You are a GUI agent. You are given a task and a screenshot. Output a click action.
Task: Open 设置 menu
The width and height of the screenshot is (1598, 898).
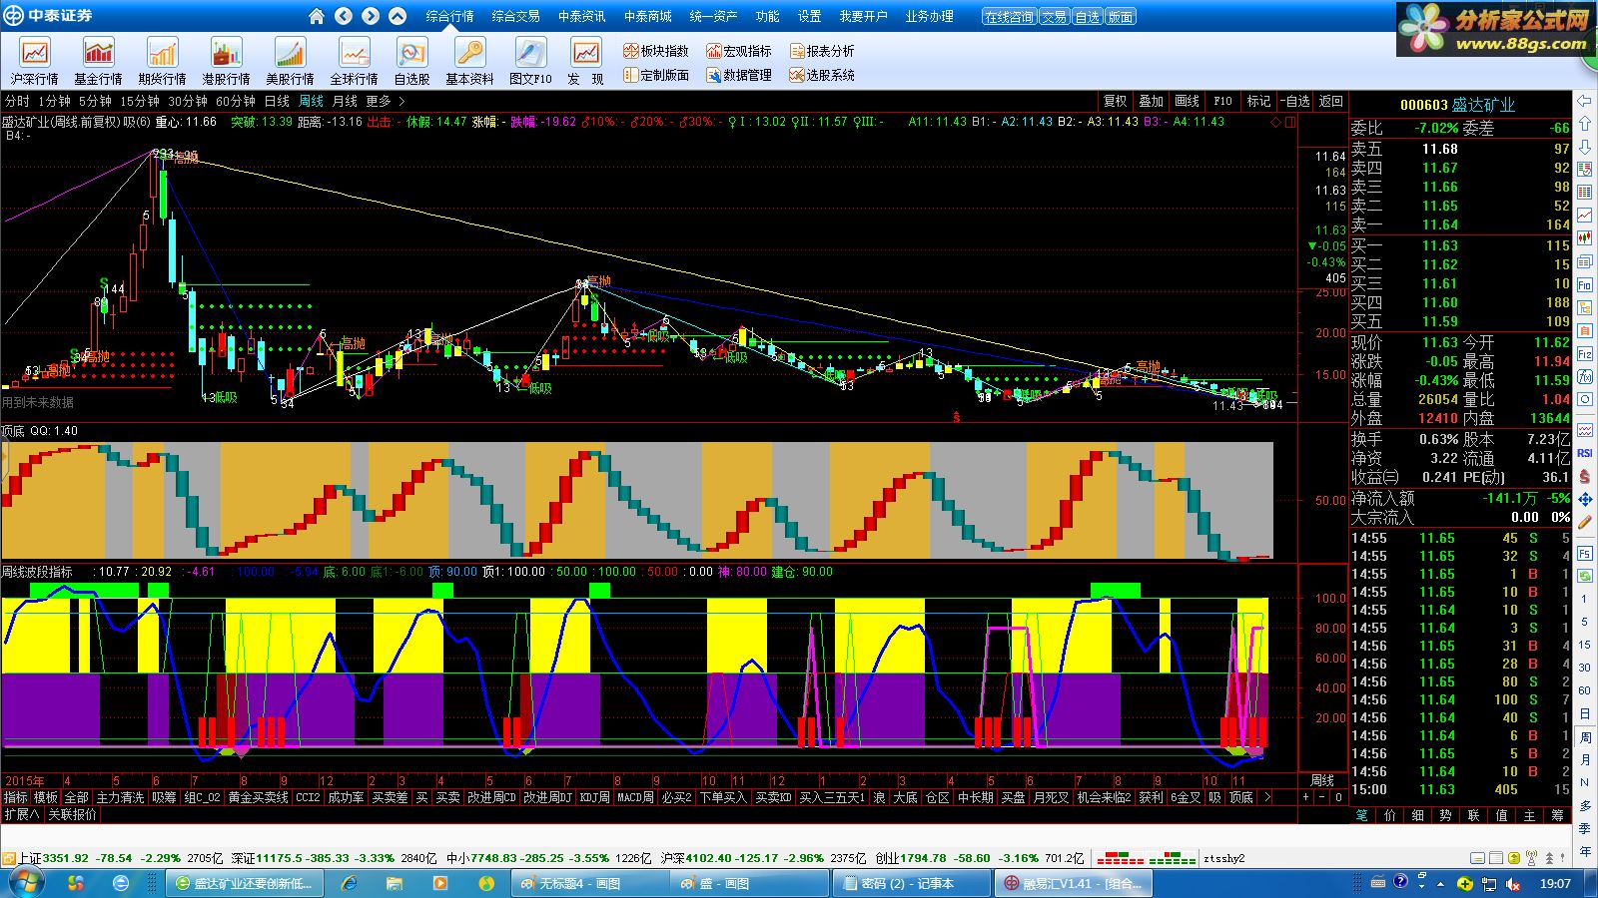[809, 16]
